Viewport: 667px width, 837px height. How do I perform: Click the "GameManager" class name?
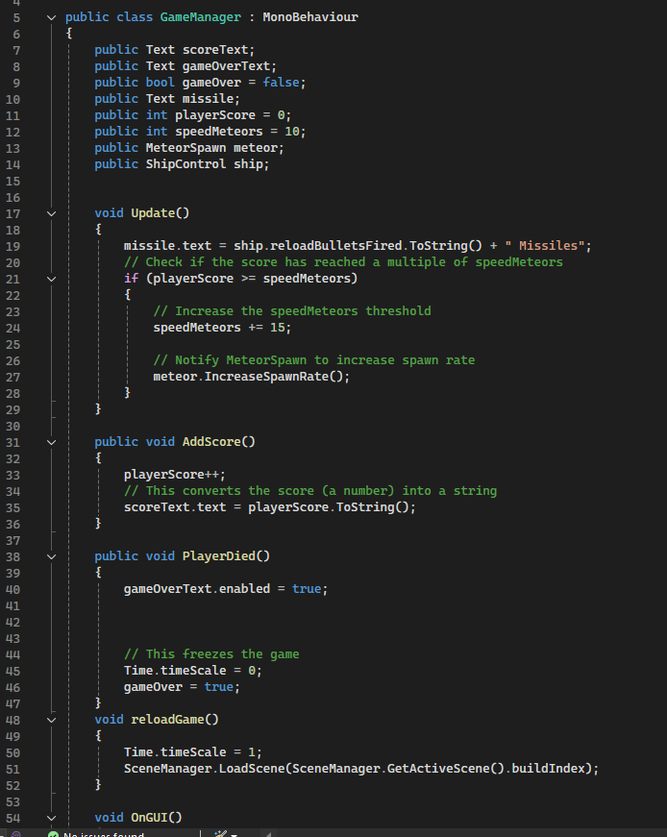tap(201, 17)
